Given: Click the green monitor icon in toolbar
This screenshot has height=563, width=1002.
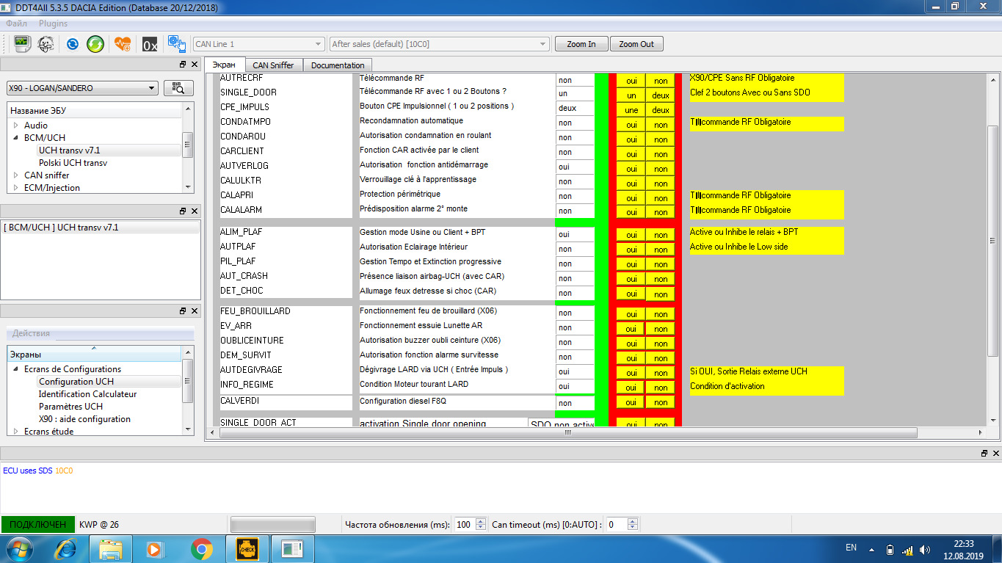Looking at the screenshot, I should click(x=23, y=44).
